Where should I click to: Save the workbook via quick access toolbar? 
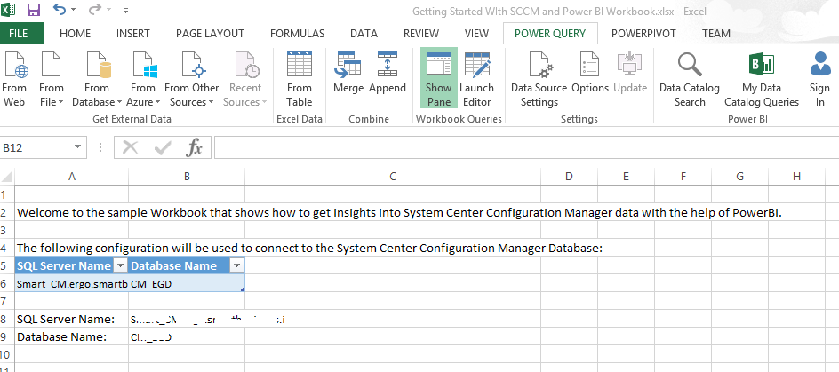[x=33, y=10]
